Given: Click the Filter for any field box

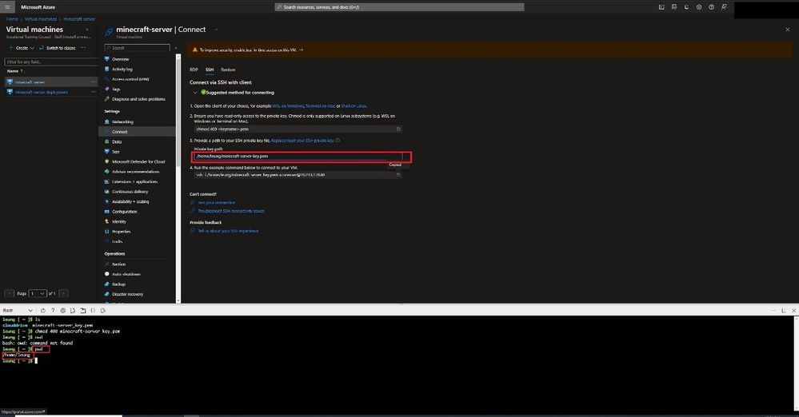Looking at the screenshot, I should (51, 62).
